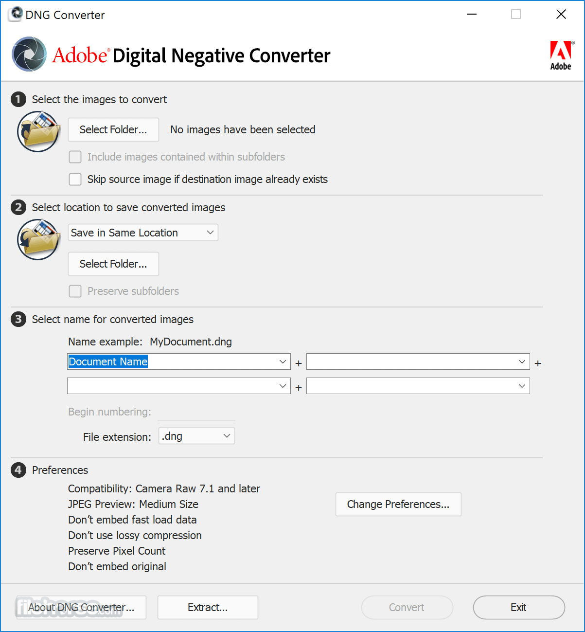Open Change Preferences dialog
Screen dimensions: 585x632
click(398, 504)
